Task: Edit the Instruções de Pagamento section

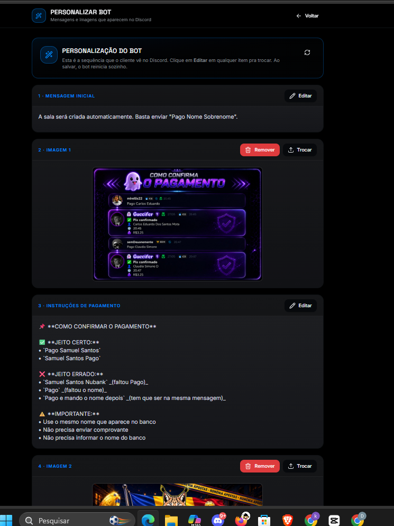Action: point(300,306)
